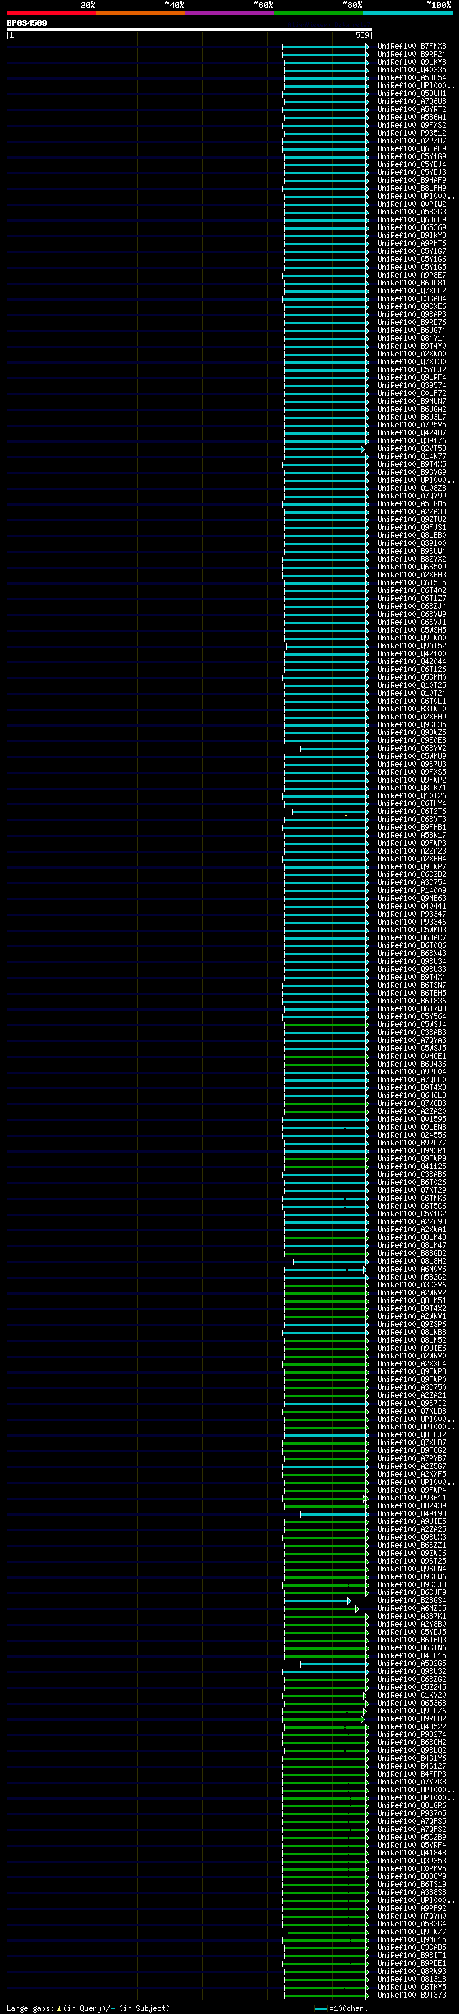Click hit UniRef100_A5HB54

pos(412,77)
